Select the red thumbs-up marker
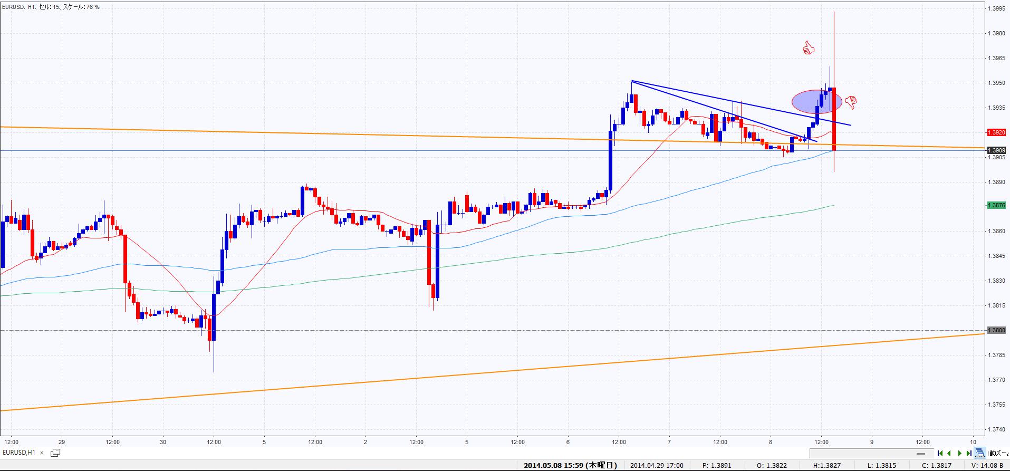The height and width of the screenshot is (471, 1010). (809, 49)
